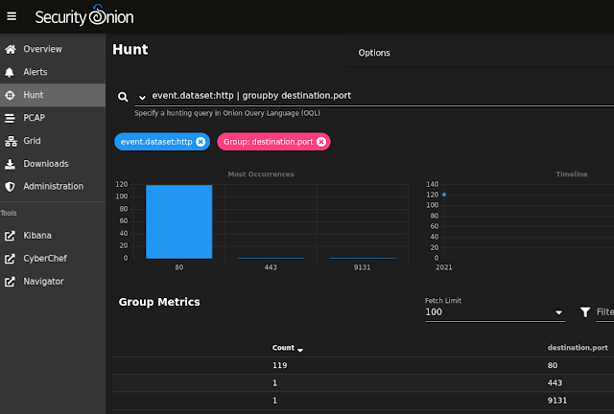614x414 pixels.
Task: Click the port 80 bar in the chart
Action: point(179,221)
